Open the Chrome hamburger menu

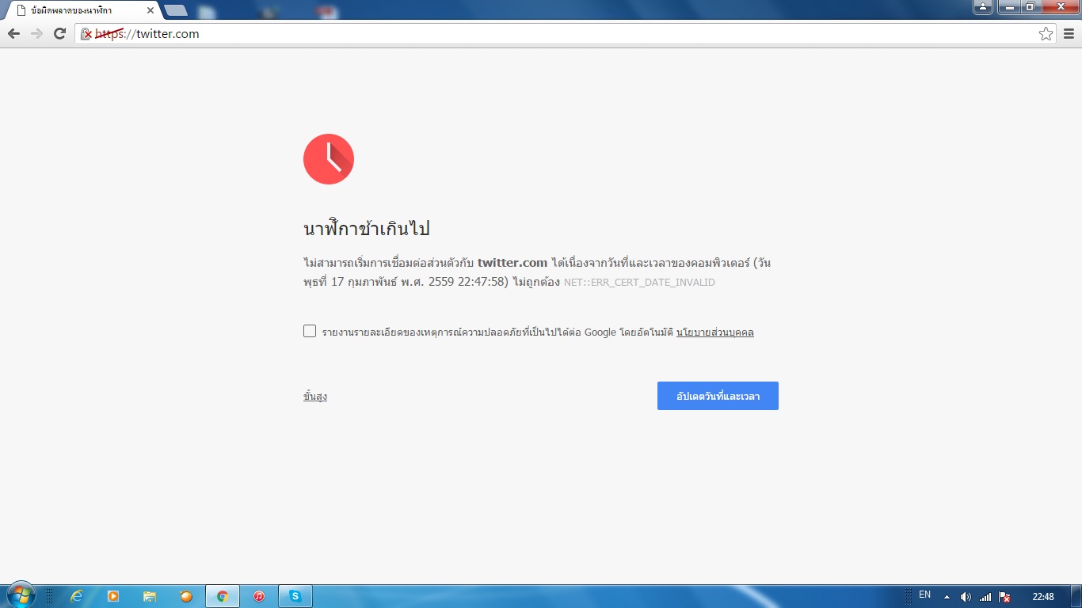coord(1069,34)
